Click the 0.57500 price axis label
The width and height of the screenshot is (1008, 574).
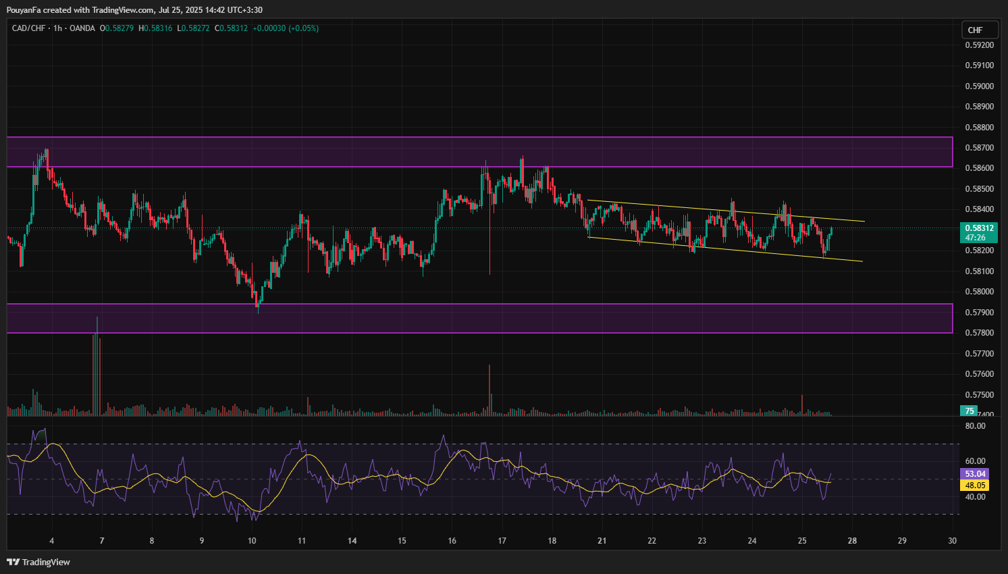pos(979,394)
